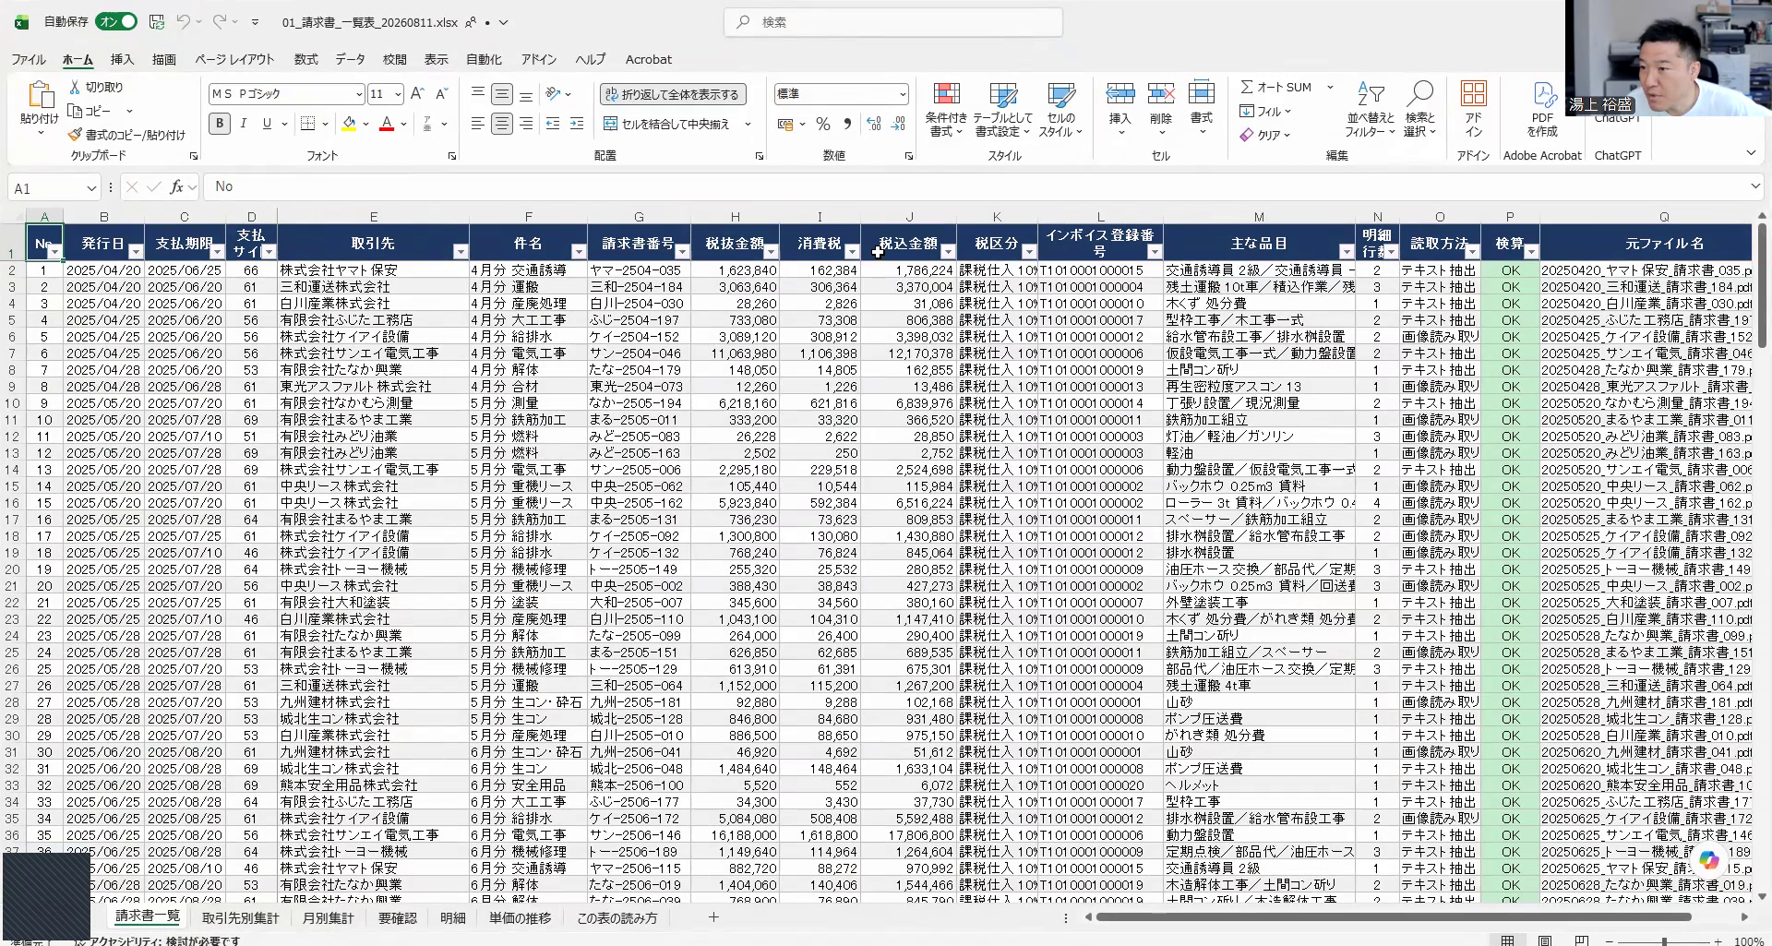Viewport: 1772px width, 946px height.
Task: Open the データ ribbon tab
Action: tap(350, 59)
